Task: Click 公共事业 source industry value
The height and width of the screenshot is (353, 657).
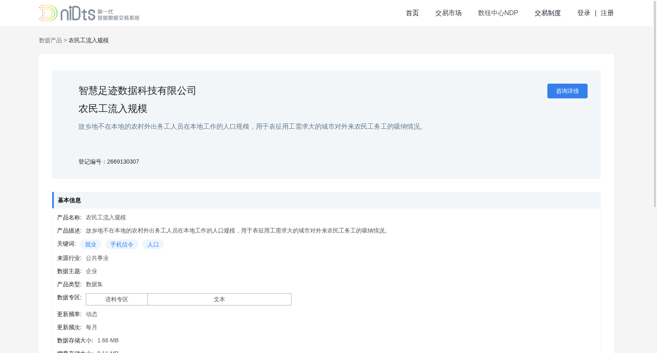Action: pos(97,258)
